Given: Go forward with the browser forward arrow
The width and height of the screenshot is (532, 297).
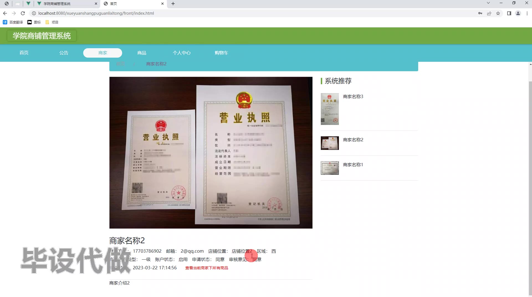Looking at the screenshot, I should pos(14,13).
